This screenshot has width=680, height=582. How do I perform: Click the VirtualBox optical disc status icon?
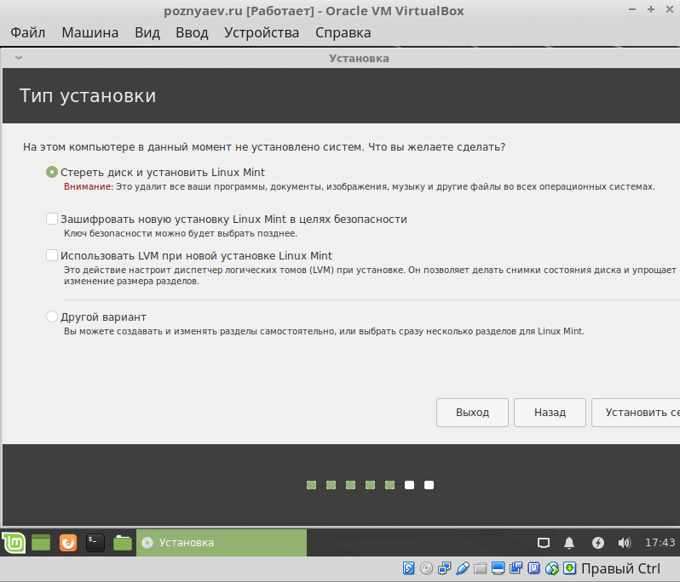click(427, 568)
